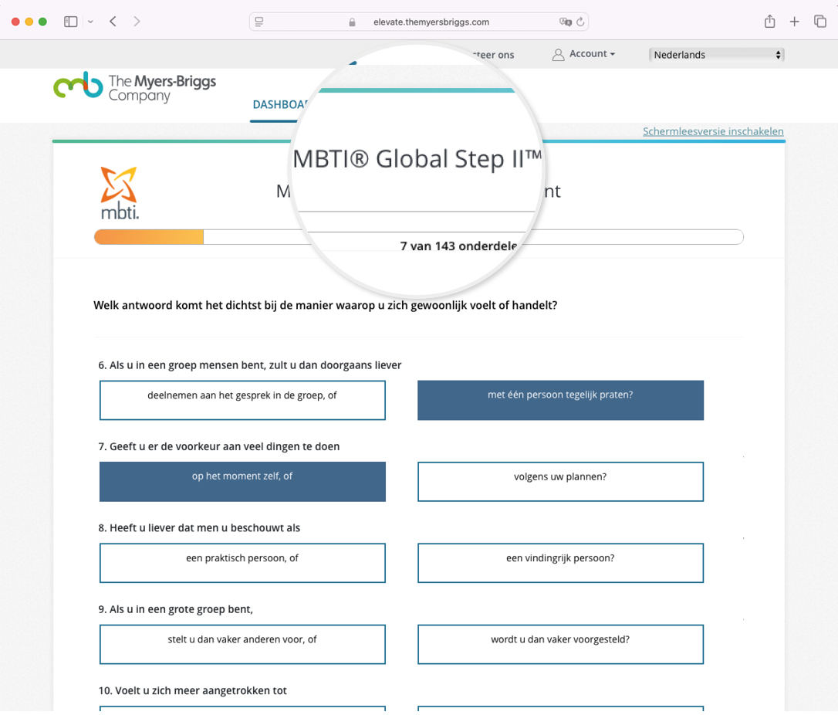The width and height of the screenshot is (838, 715).
Task: Open the Nederlands language selector
Action: click(716, 55)
